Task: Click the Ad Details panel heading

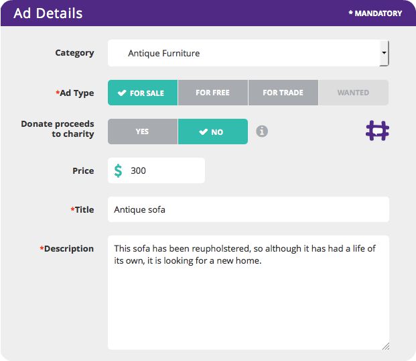Action: coord(48,13)
